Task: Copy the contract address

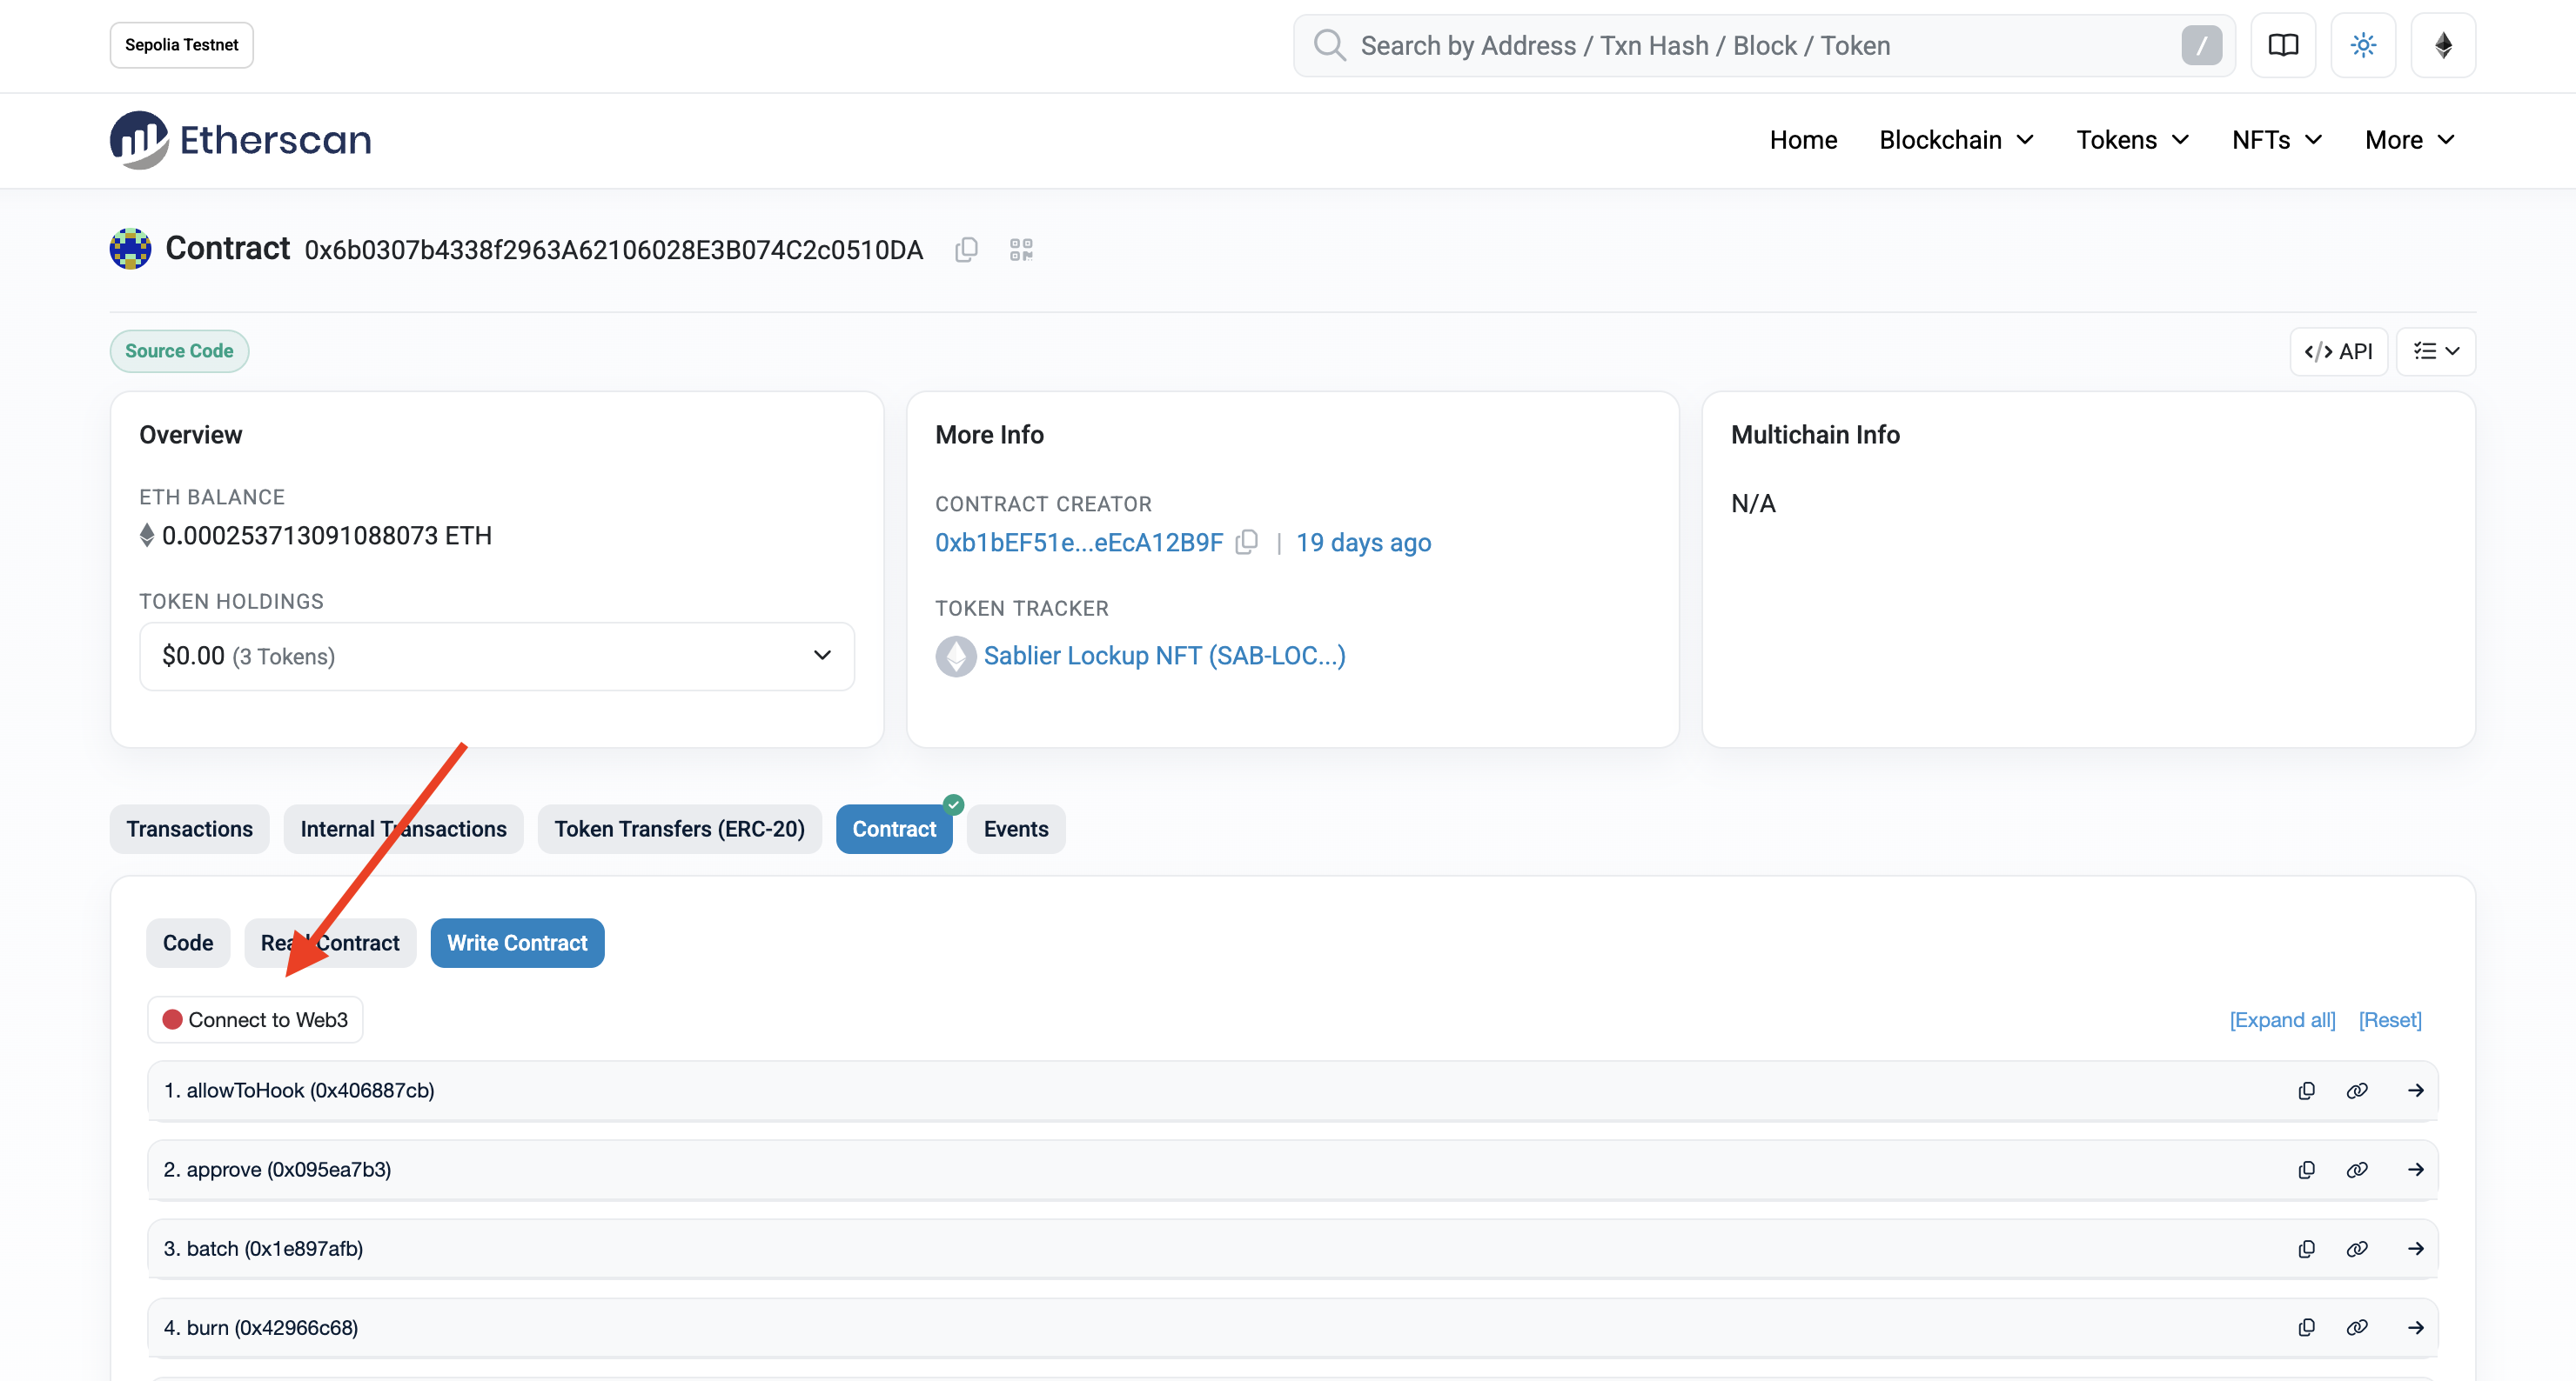Action: coord(966,249)
